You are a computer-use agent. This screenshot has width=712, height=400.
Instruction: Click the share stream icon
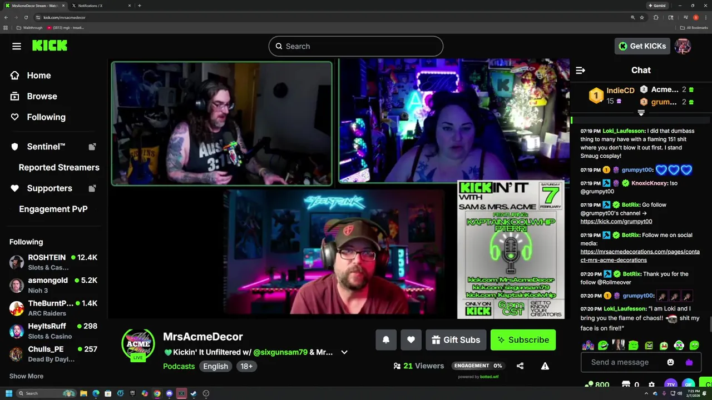click(x=520, y=366)
